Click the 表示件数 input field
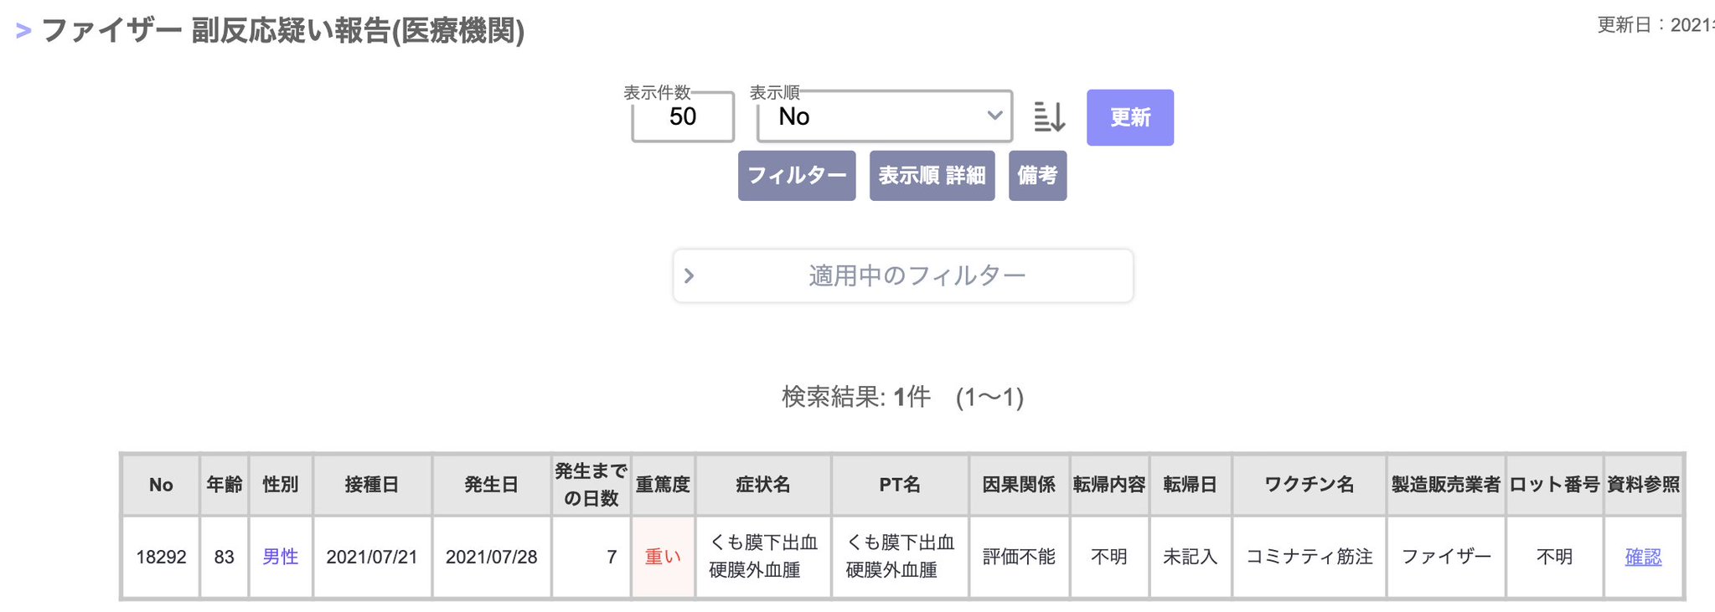 point(683,116)
